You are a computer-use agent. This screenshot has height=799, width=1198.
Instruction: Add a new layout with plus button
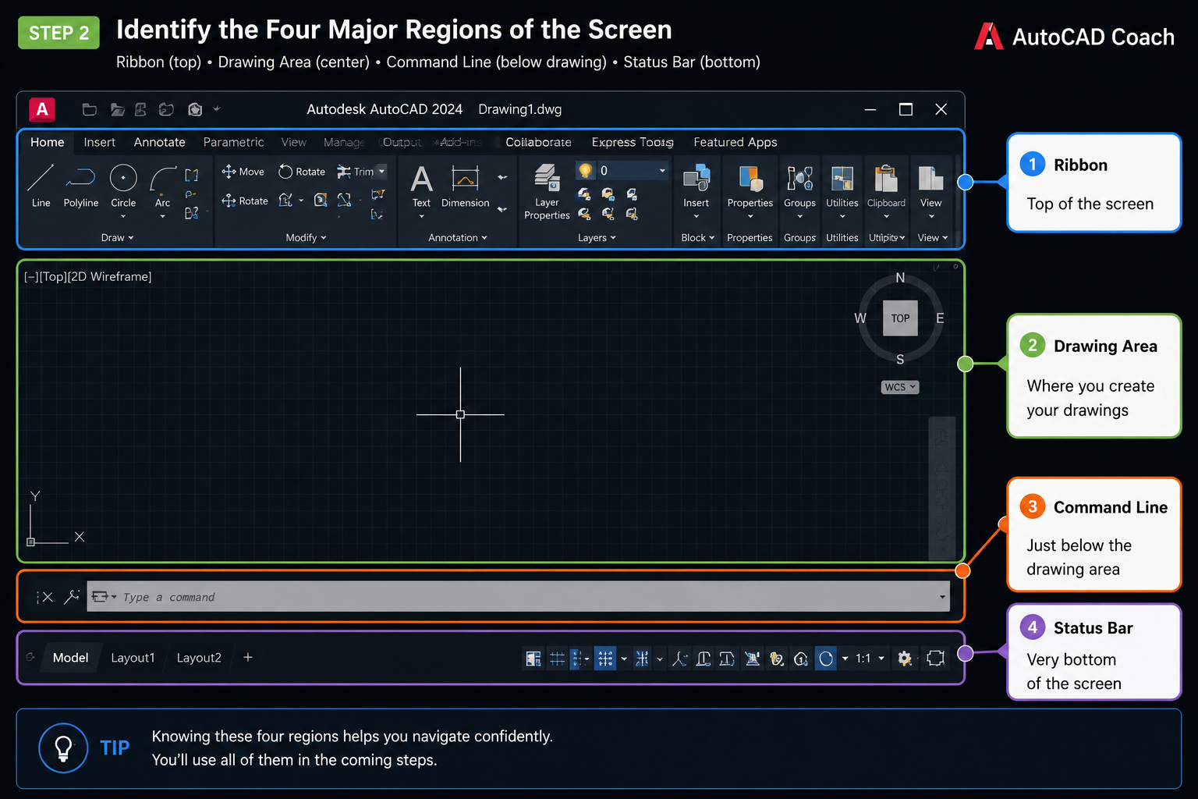pos(248,658)
